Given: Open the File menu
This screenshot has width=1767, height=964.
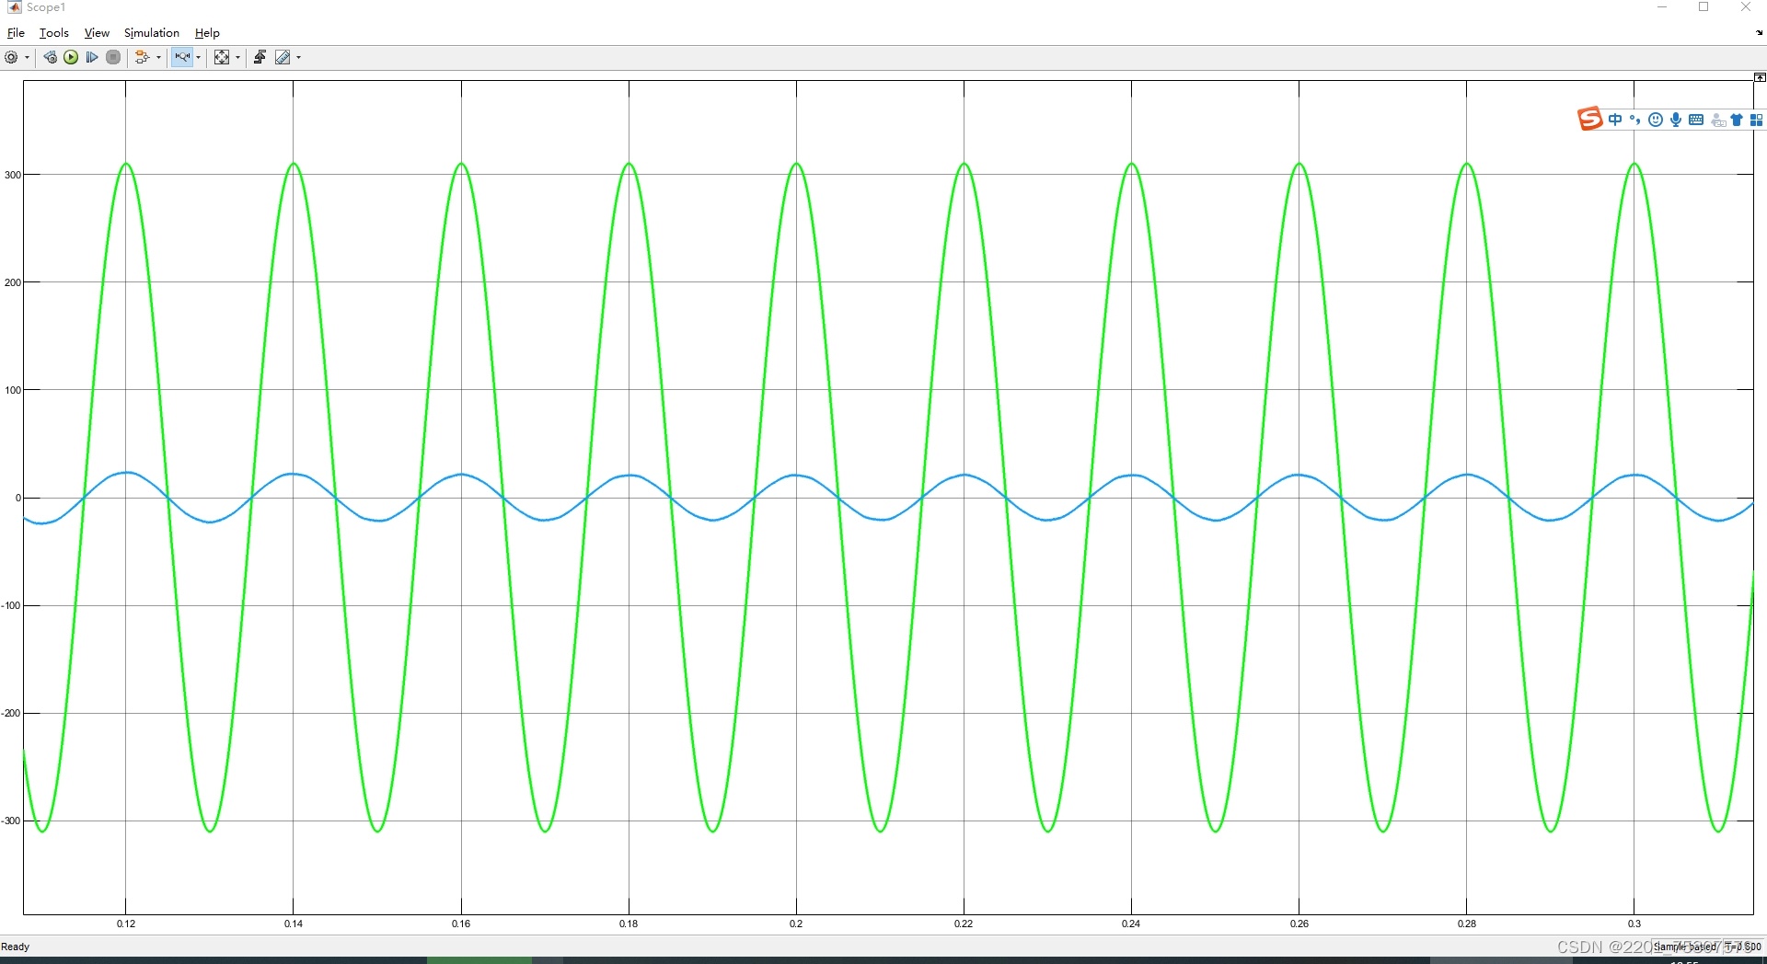Looking at the screenshot, I should [16, 33].
